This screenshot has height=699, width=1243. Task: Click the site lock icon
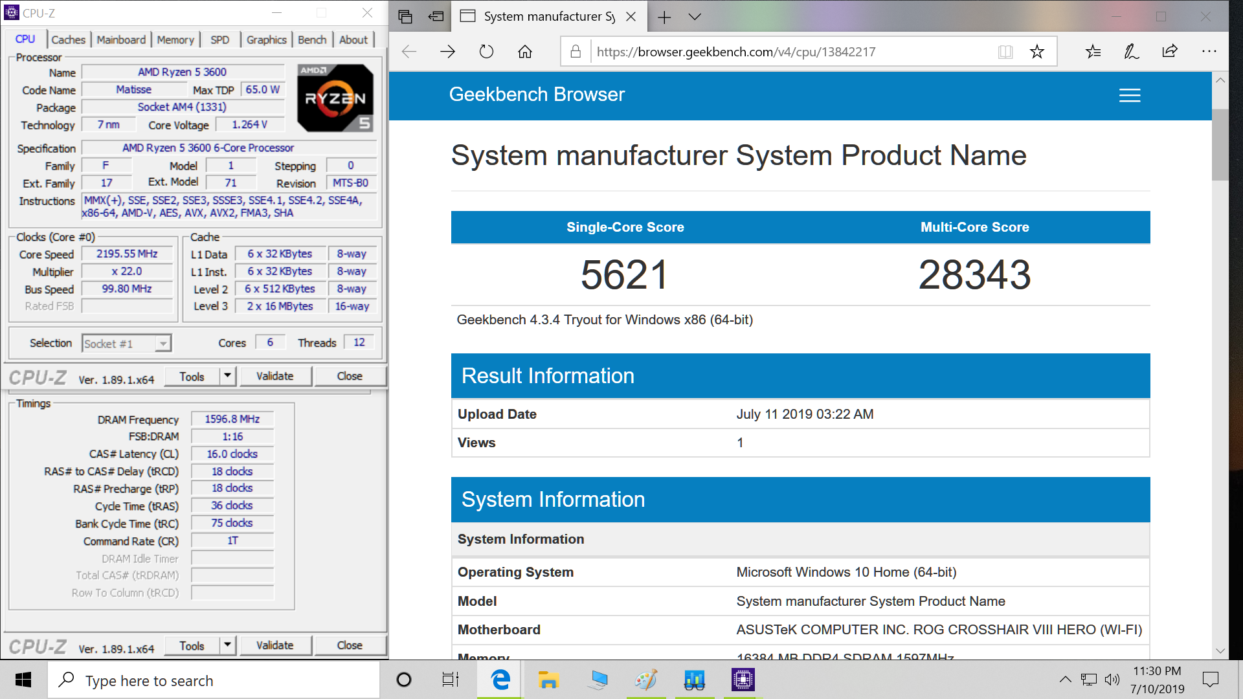click(576, 52)
